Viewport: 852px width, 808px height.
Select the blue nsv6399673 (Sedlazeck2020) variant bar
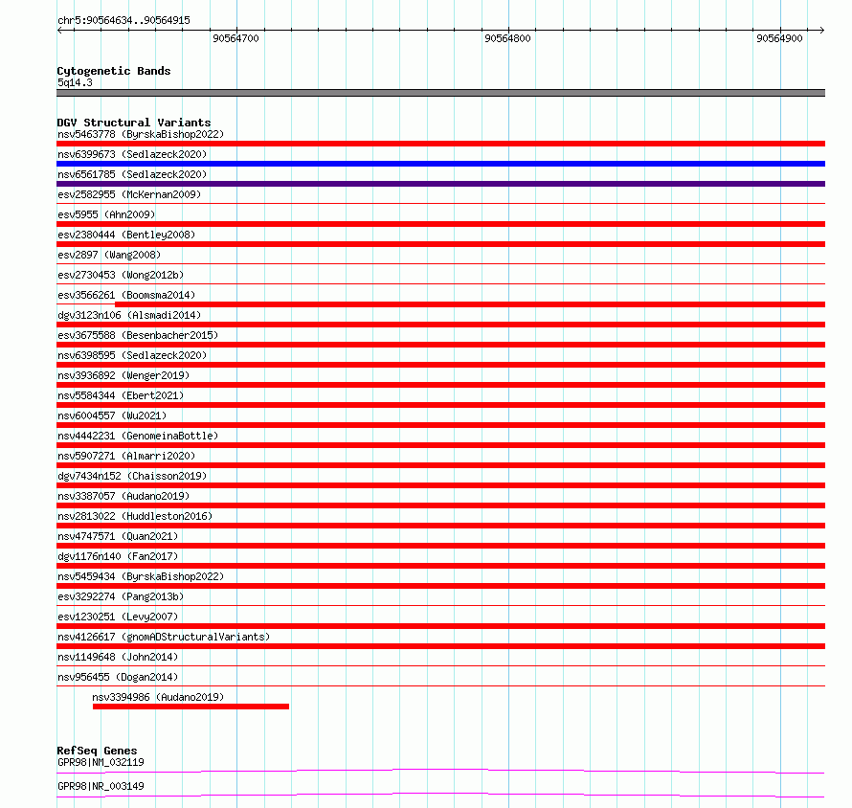click(440, 164)
